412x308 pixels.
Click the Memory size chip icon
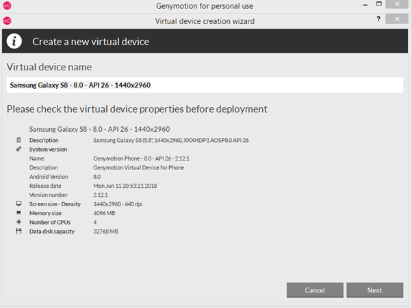[18, 212]
